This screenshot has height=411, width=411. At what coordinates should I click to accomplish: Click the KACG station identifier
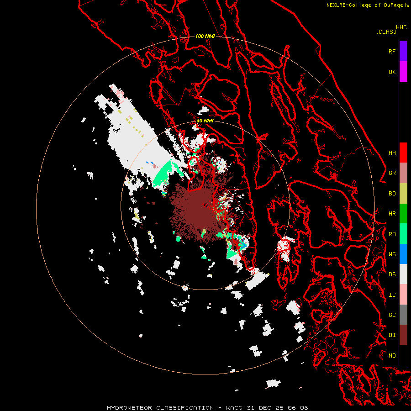234,408
